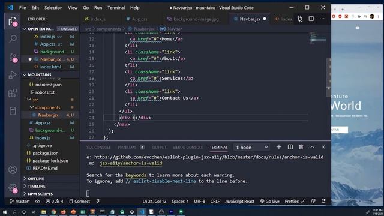The image size is (384, 216).
Task: Open the Selection menu
Action: 53,8
